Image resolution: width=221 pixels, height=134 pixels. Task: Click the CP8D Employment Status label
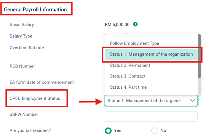[35, 98]
